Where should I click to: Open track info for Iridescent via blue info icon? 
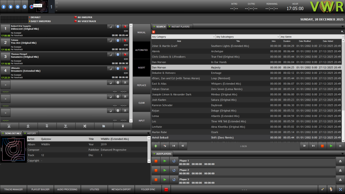point(118,26)
